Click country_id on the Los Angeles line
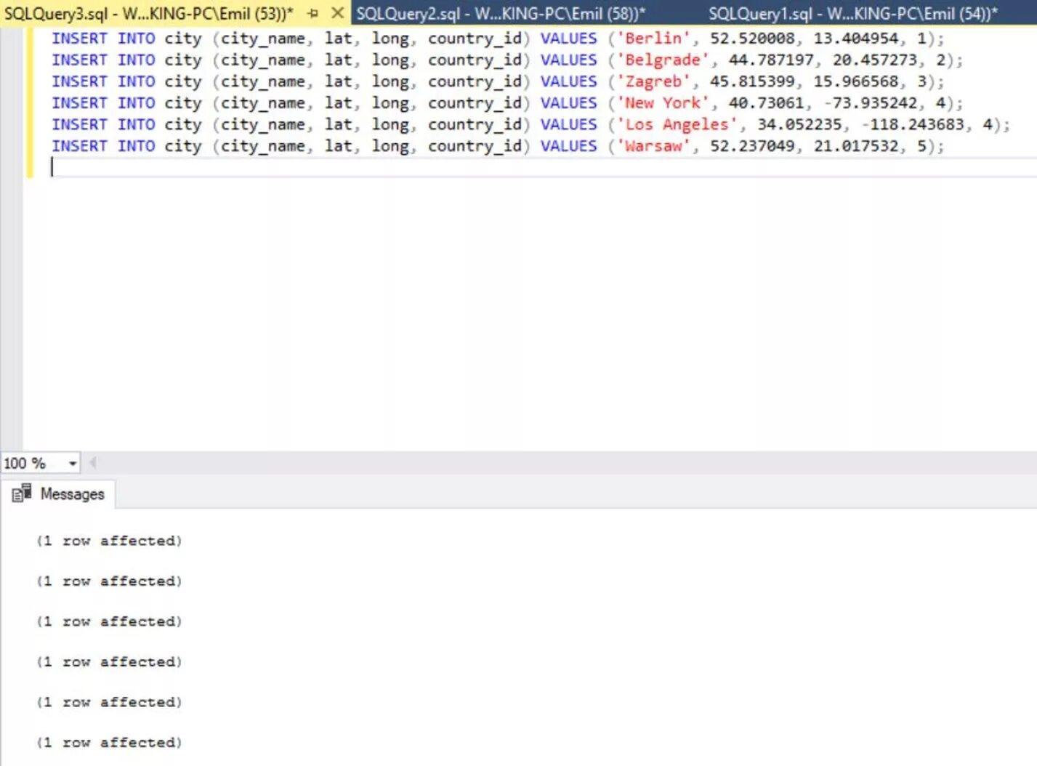This screenshot has width=1037, height=766. tap(475, 124)
